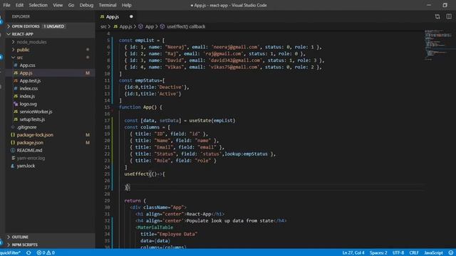The height and width of the screenshot is (256, 456).
Task: Open the File menu
Action: pos(6,5)
